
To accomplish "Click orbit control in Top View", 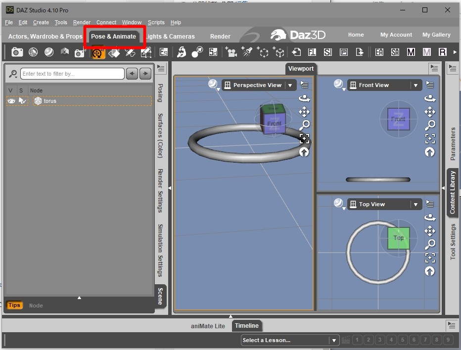I will coord(430,218).
